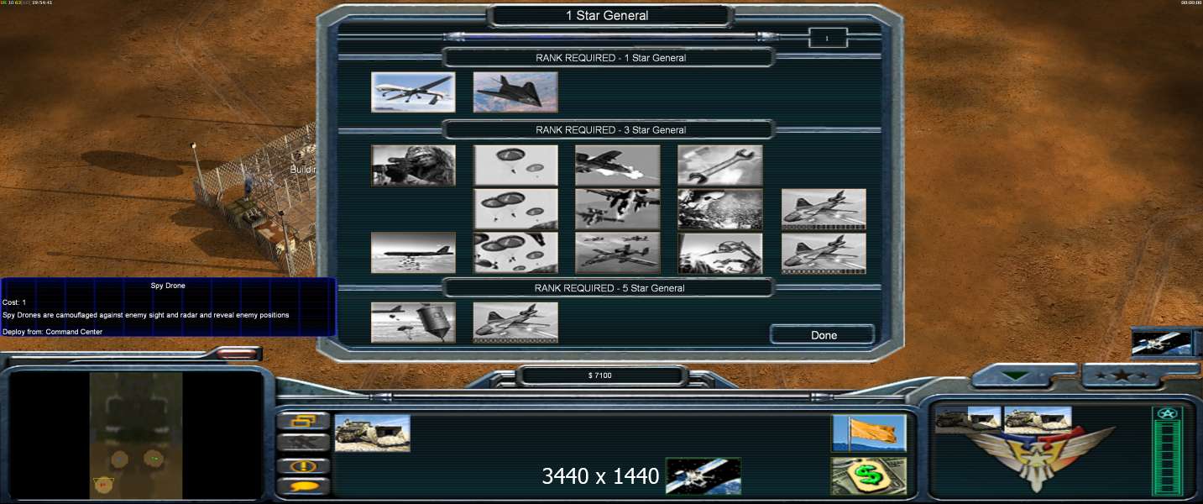Click 'Cost: 1' in the tooltip
1203x504 pixels.
click(x=14, y=302)
